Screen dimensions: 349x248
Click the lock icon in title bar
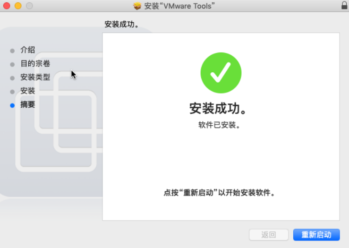coord(344,5)
